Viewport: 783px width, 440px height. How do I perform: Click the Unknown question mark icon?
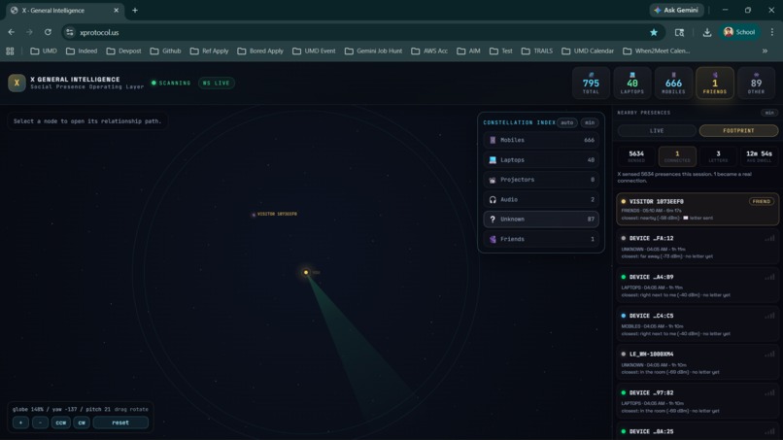point(493,220)
